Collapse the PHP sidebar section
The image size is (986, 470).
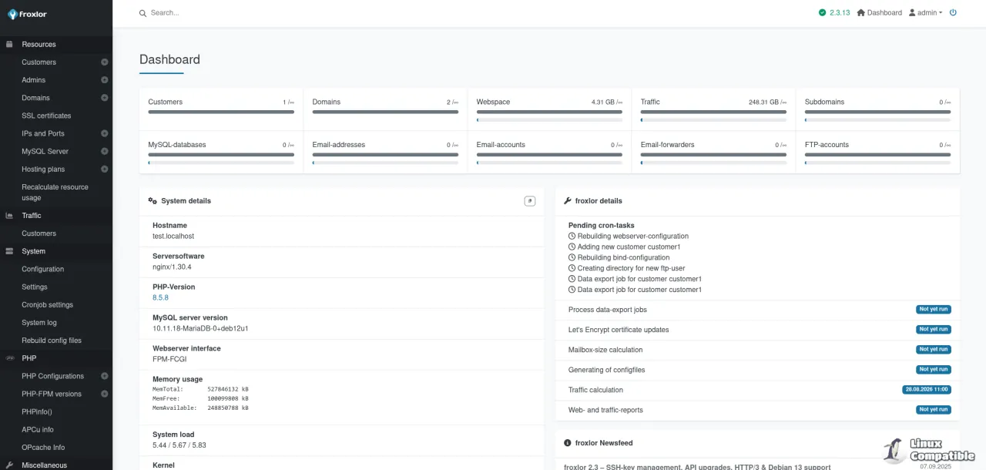(x=56, y=358)
